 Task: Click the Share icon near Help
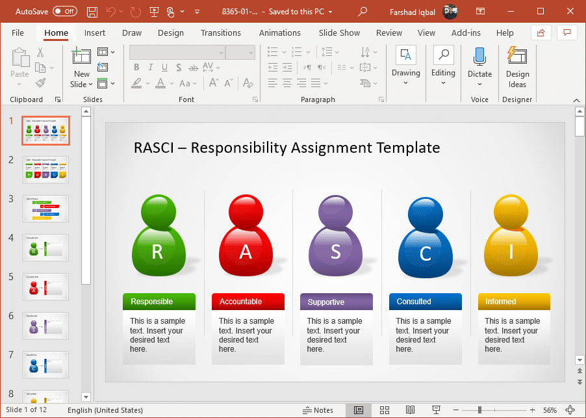click(x=541, y=33)
